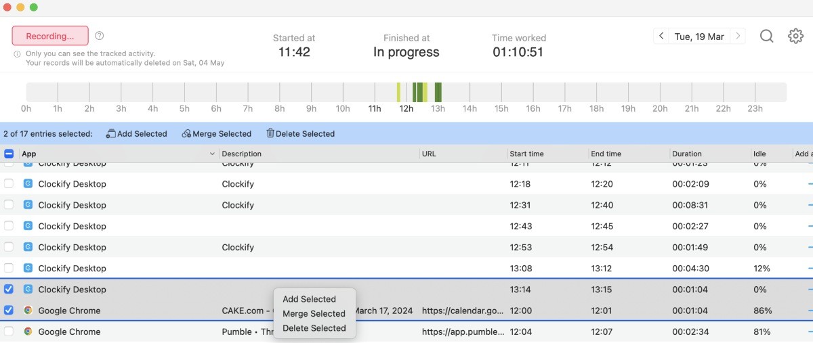Click the Clockify icon in the 12:53 row
This screenshot has height=343, width=813.
28,247
